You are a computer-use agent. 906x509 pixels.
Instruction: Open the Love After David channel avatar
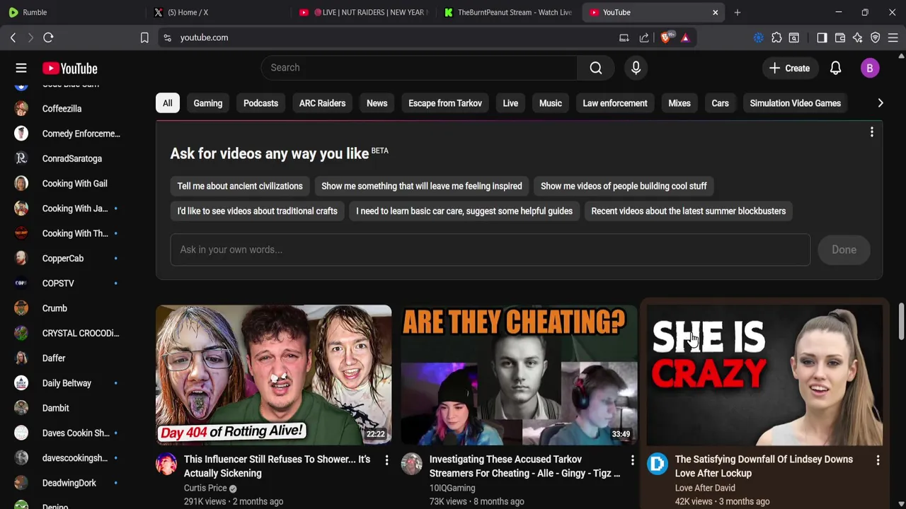click(x=658, y=464)
